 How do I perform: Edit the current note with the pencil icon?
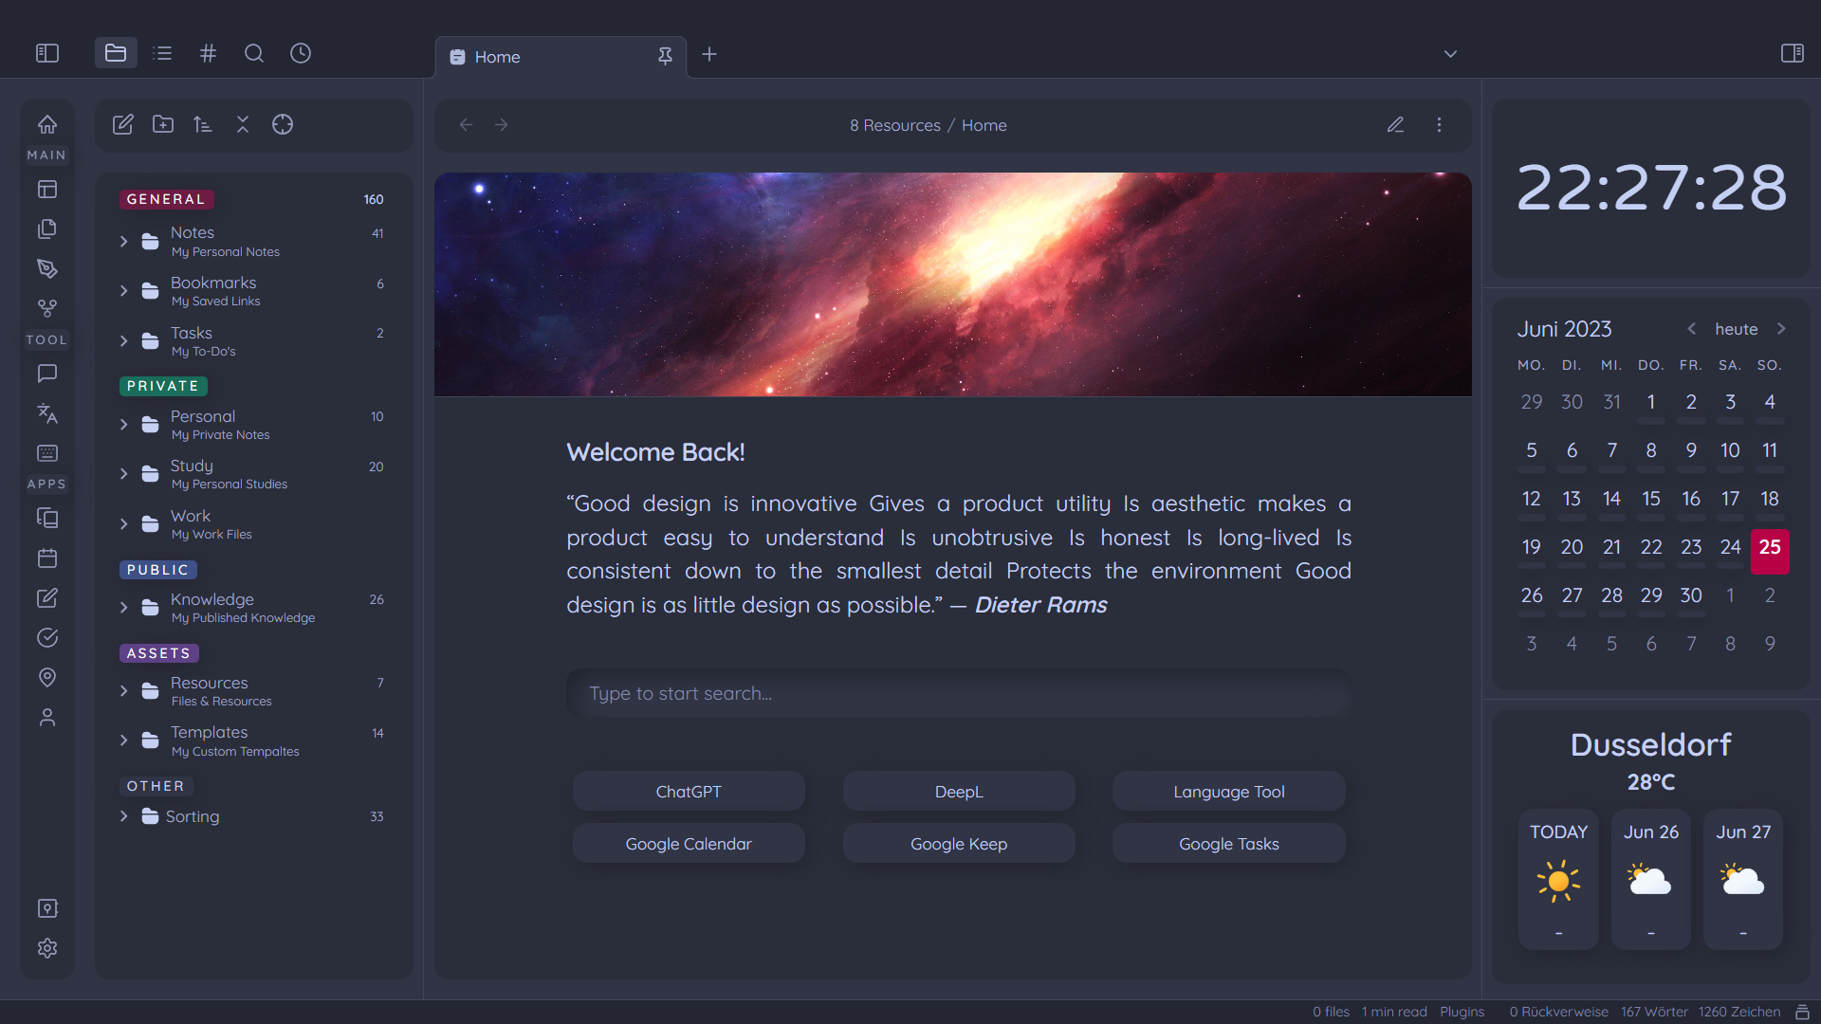1395,124
